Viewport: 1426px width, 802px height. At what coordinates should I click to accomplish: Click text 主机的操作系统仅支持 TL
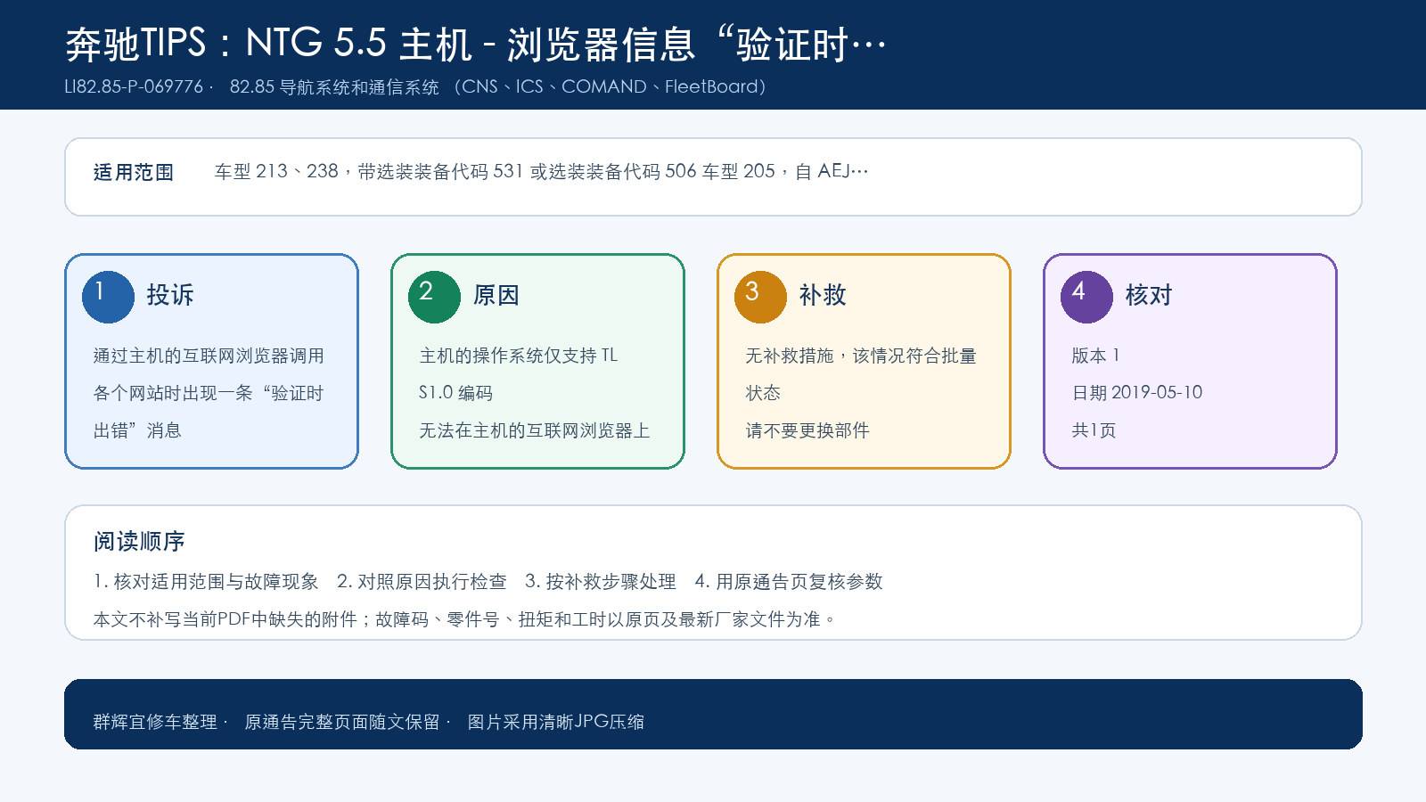pos(519,356)
